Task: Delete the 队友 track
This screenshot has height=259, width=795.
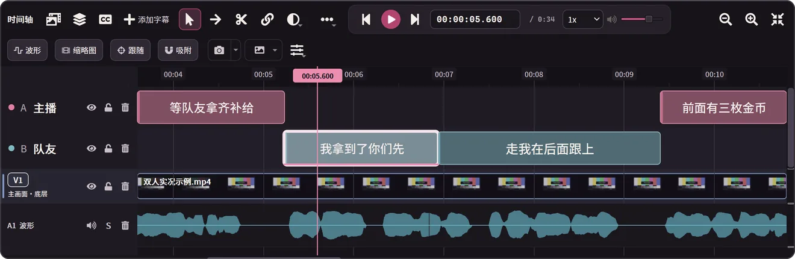Action: pos(125,148)
